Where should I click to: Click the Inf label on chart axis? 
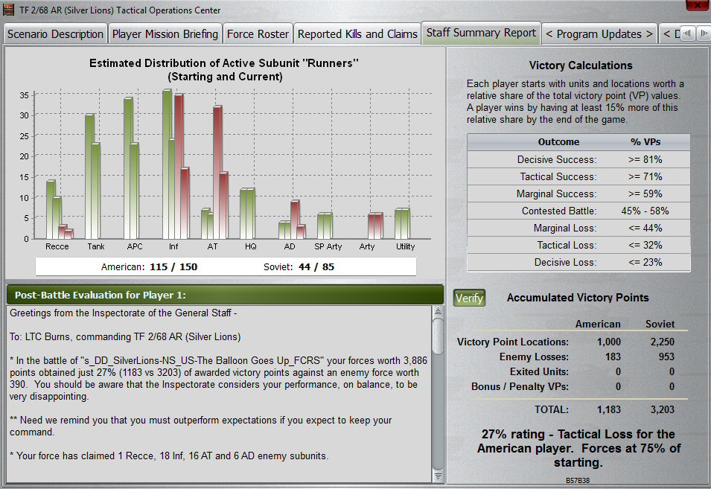coord(173,246)
